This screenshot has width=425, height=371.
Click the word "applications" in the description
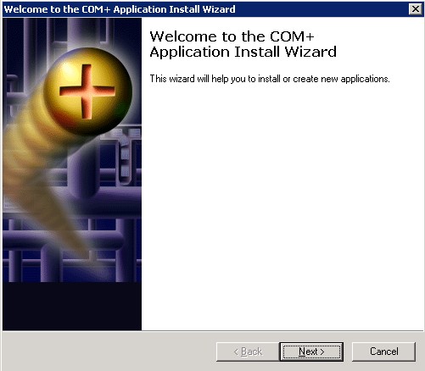[364, 79]
